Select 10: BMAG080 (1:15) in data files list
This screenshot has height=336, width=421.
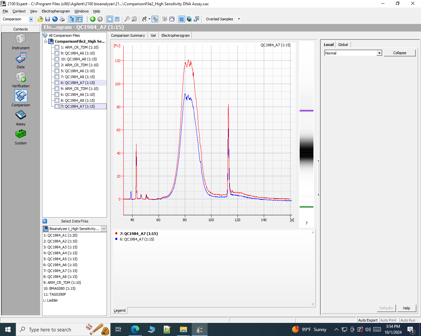(x=60, y=288)
